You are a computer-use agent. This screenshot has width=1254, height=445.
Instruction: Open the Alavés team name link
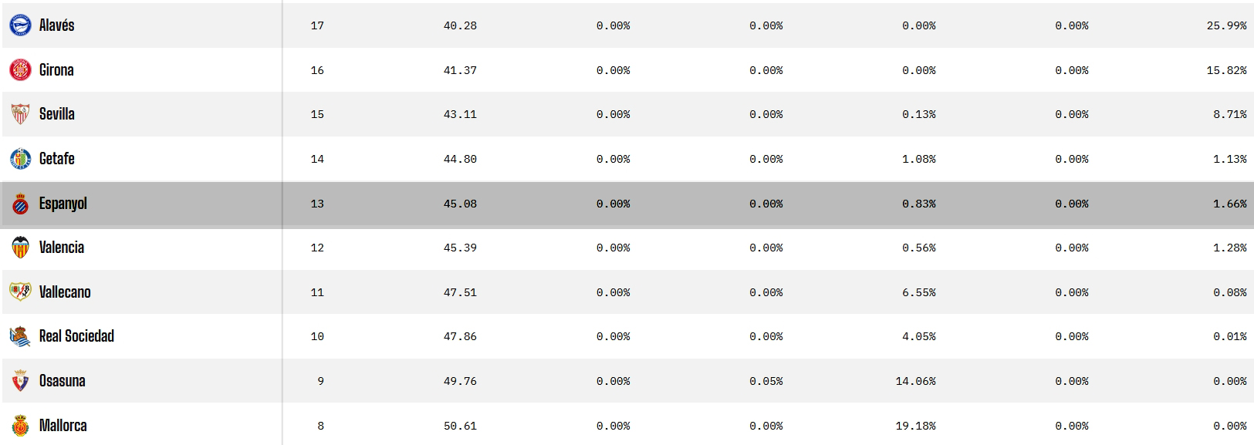(56, 25)
